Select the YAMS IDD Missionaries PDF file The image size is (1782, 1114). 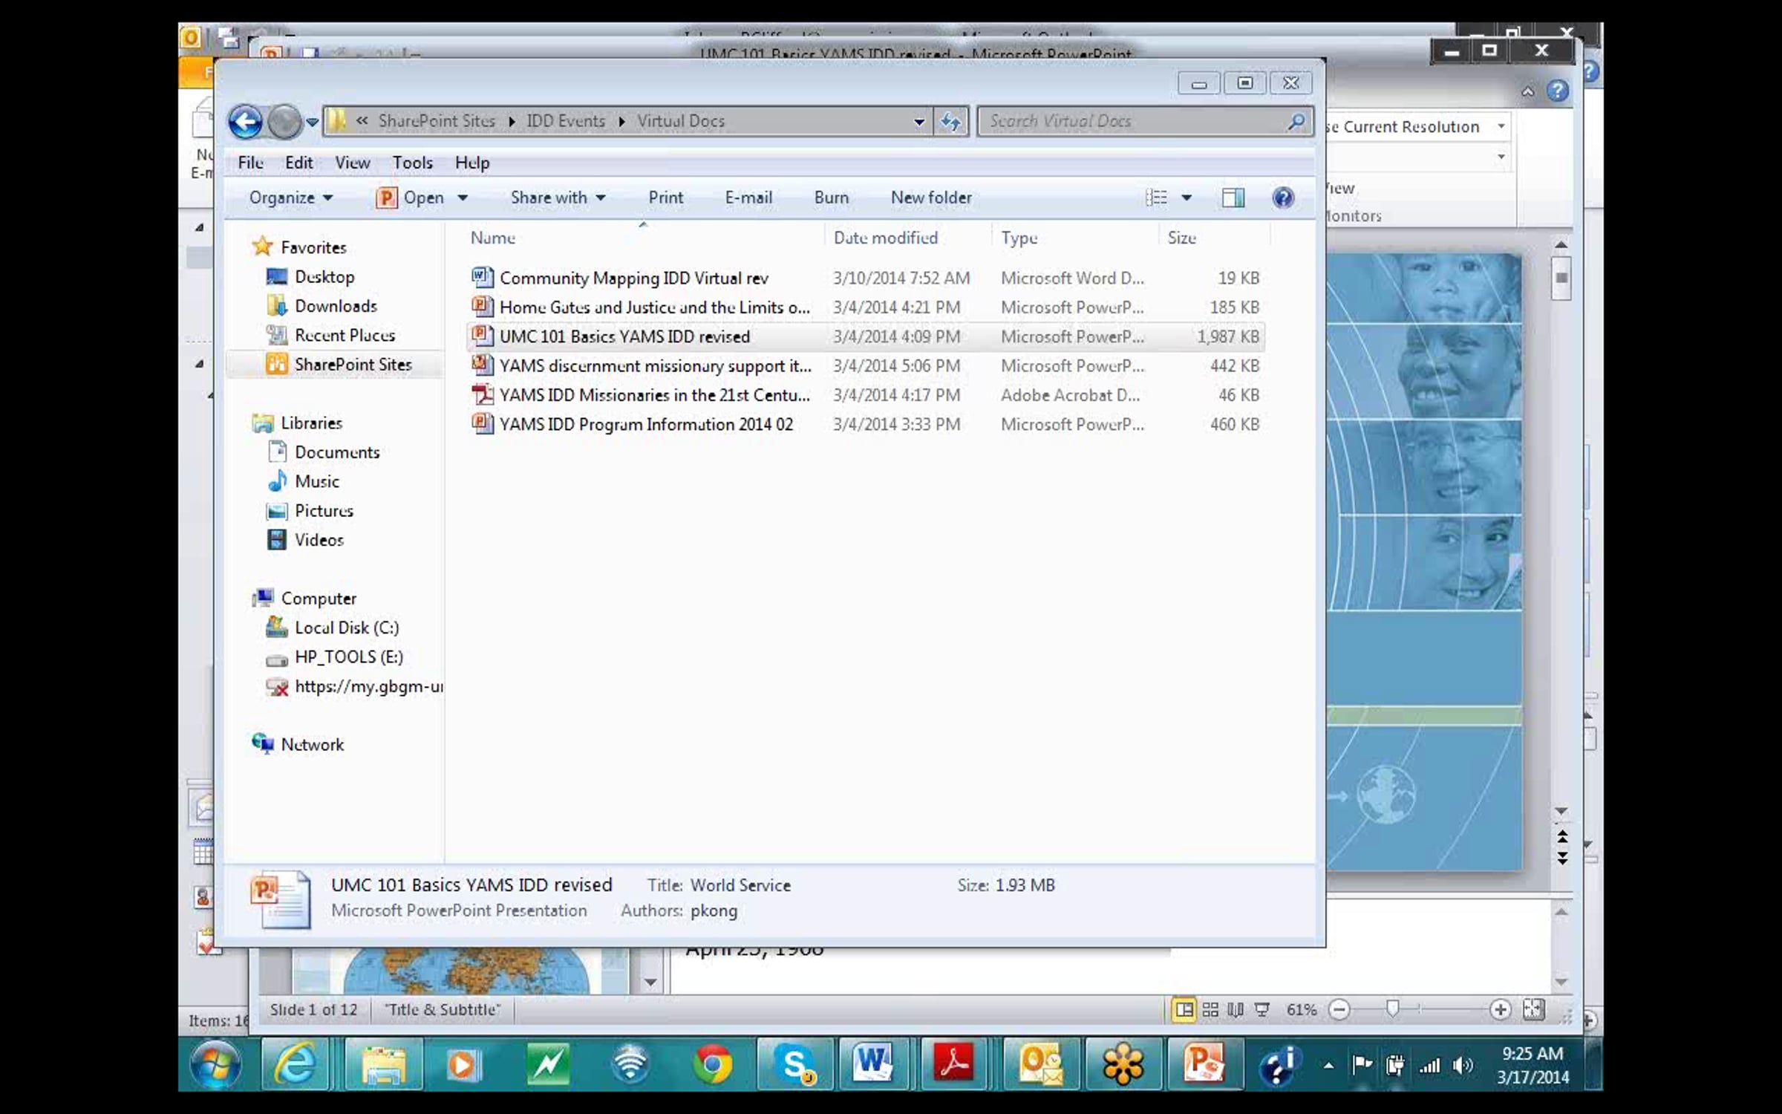click(653, 395)
